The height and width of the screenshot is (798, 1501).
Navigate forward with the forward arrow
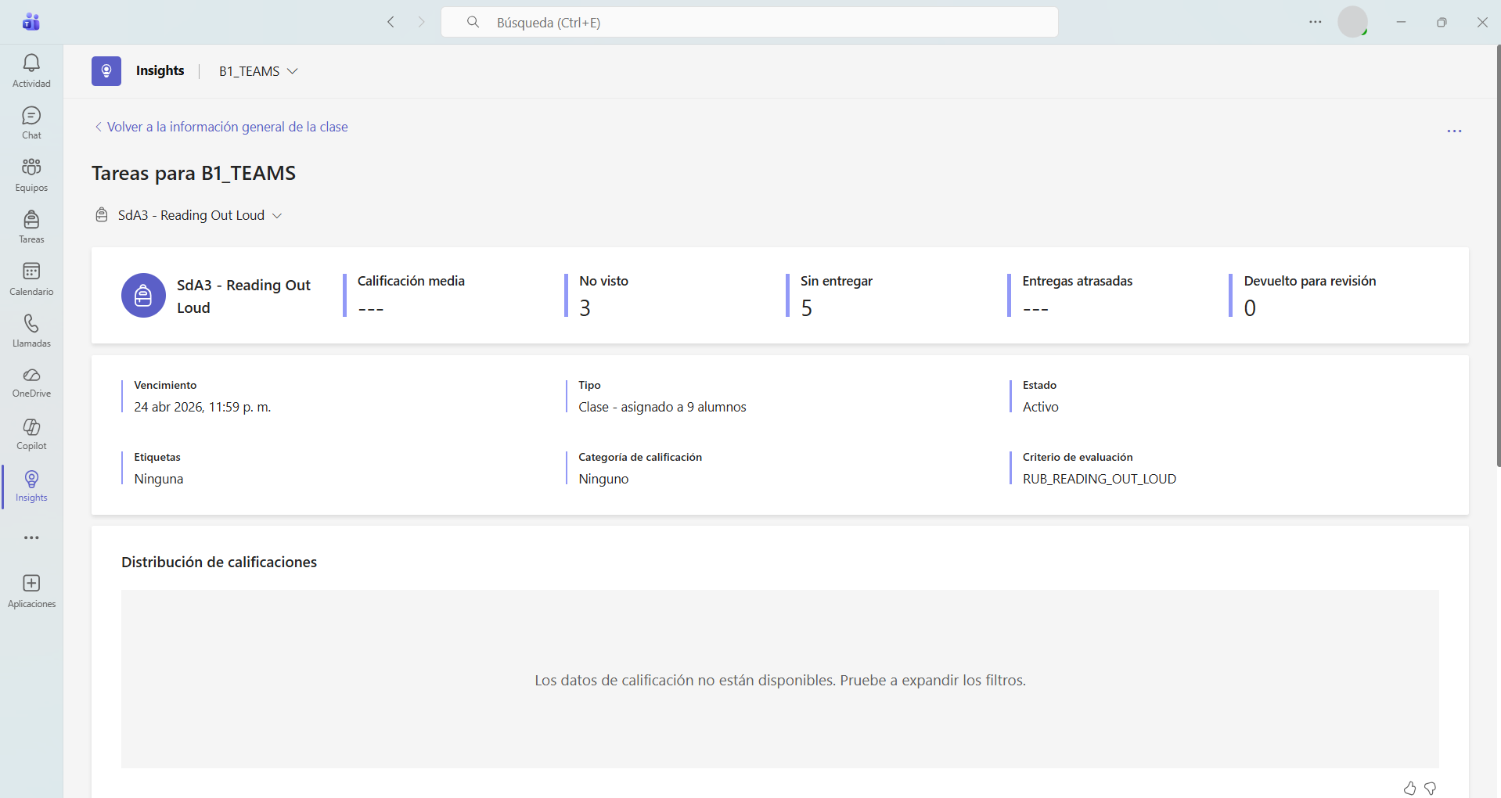(x=421, y=22)
